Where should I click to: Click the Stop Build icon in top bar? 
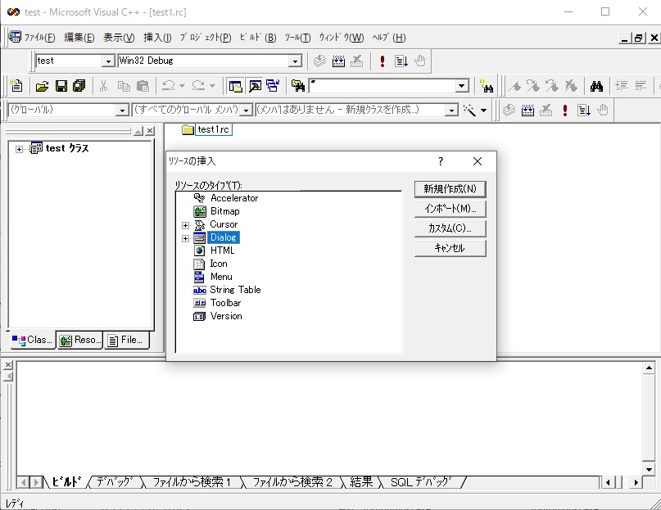[x=357, y=61]
